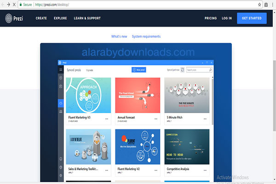
Task: Click the Competitive Analysis title text
Action: pyautogui.click(x=178, y=169)
